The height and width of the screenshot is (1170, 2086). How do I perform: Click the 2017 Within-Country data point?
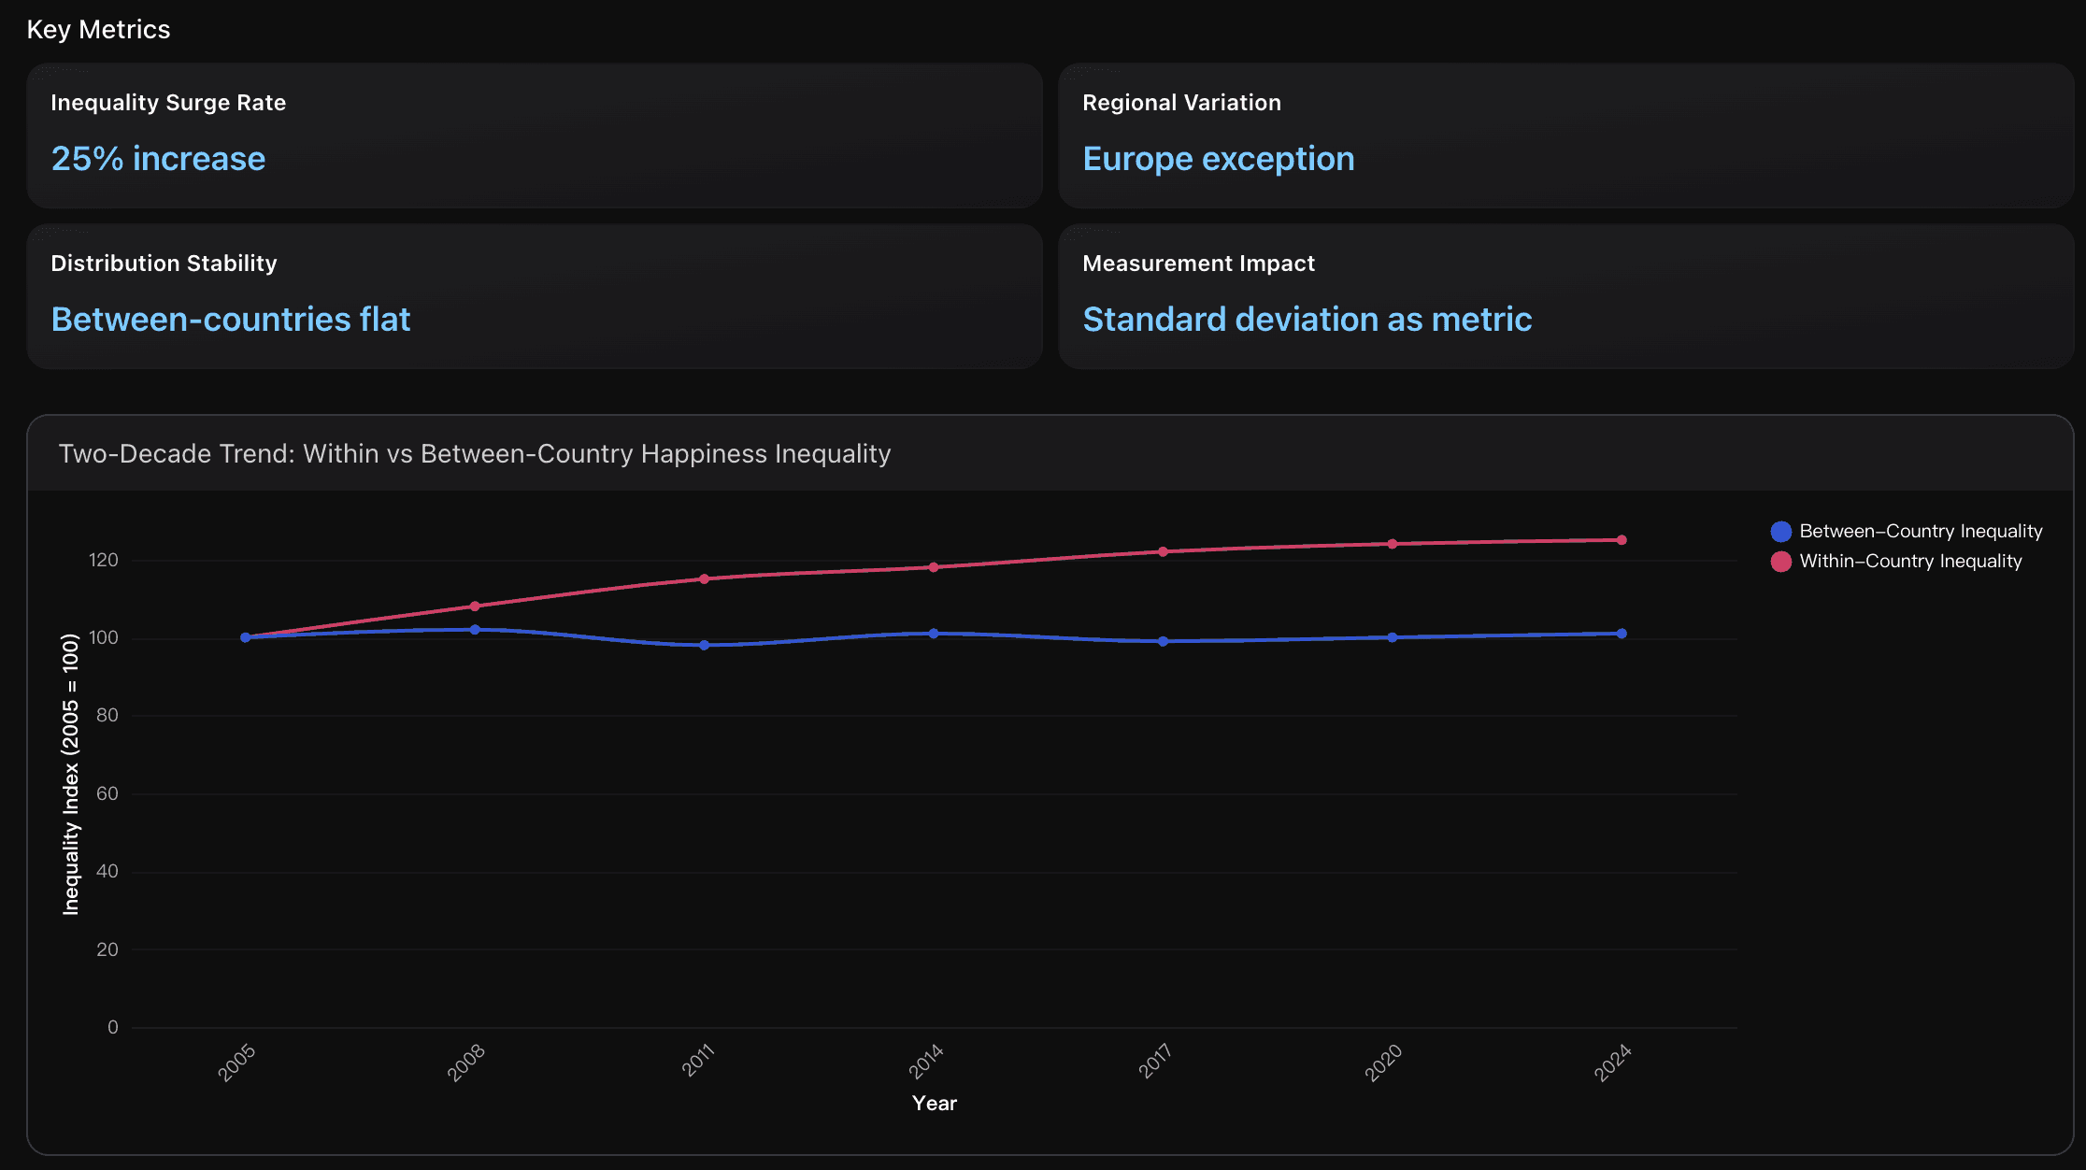point(1163,552)
